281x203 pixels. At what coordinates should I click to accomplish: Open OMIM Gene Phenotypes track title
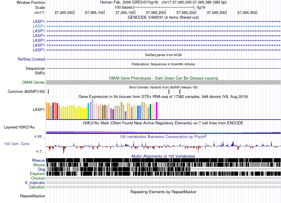coord(163,78)
